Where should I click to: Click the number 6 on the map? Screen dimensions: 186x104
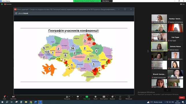point(88,59)
